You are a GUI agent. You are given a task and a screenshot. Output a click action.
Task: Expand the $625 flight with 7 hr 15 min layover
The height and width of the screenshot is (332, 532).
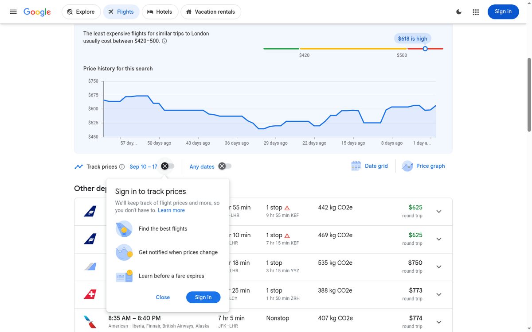[439, 239]
